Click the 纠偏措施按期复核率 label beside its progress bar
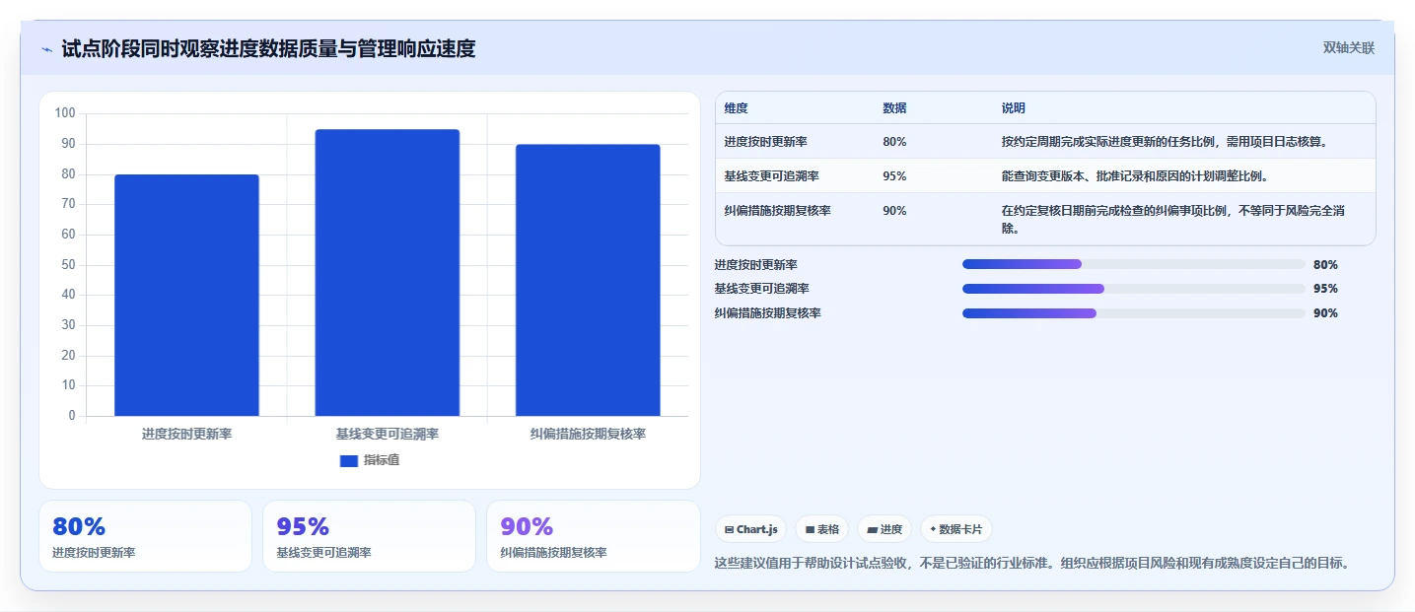This screenshot has height=612, width=1415. point(768,312)
